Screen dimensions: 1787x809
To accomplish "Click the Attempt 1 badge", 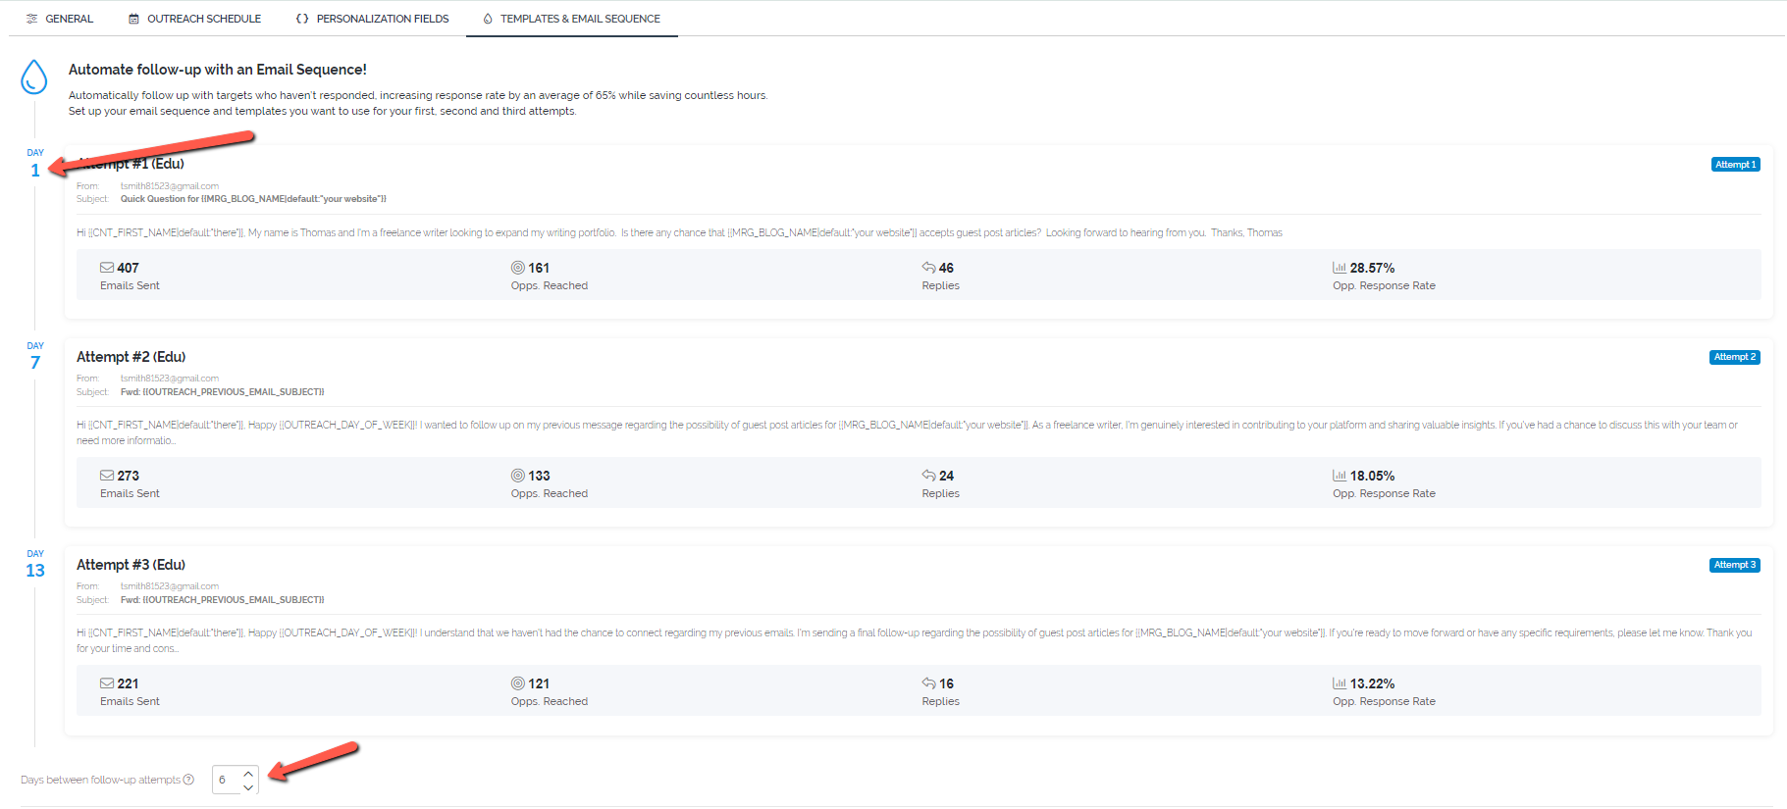I will [x=1735, y=165].
